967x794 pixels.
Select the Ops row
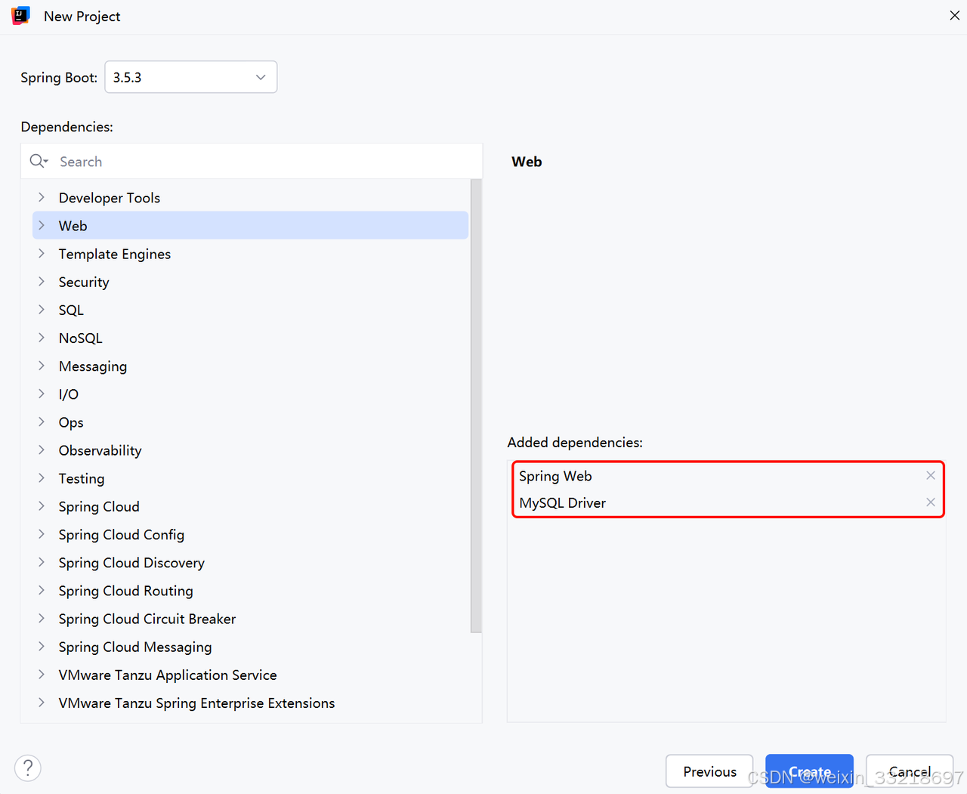(x=250, y=422)
